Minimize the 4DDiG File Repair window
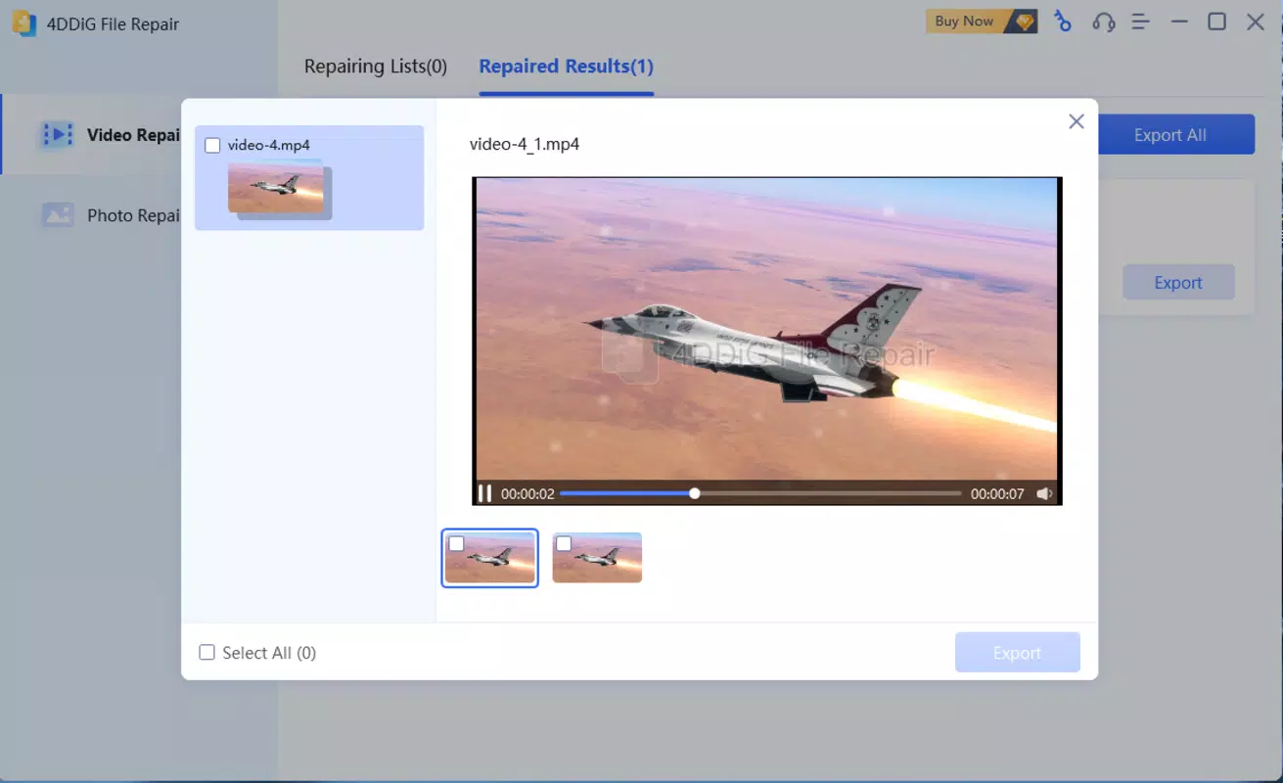 [1179, 22]
